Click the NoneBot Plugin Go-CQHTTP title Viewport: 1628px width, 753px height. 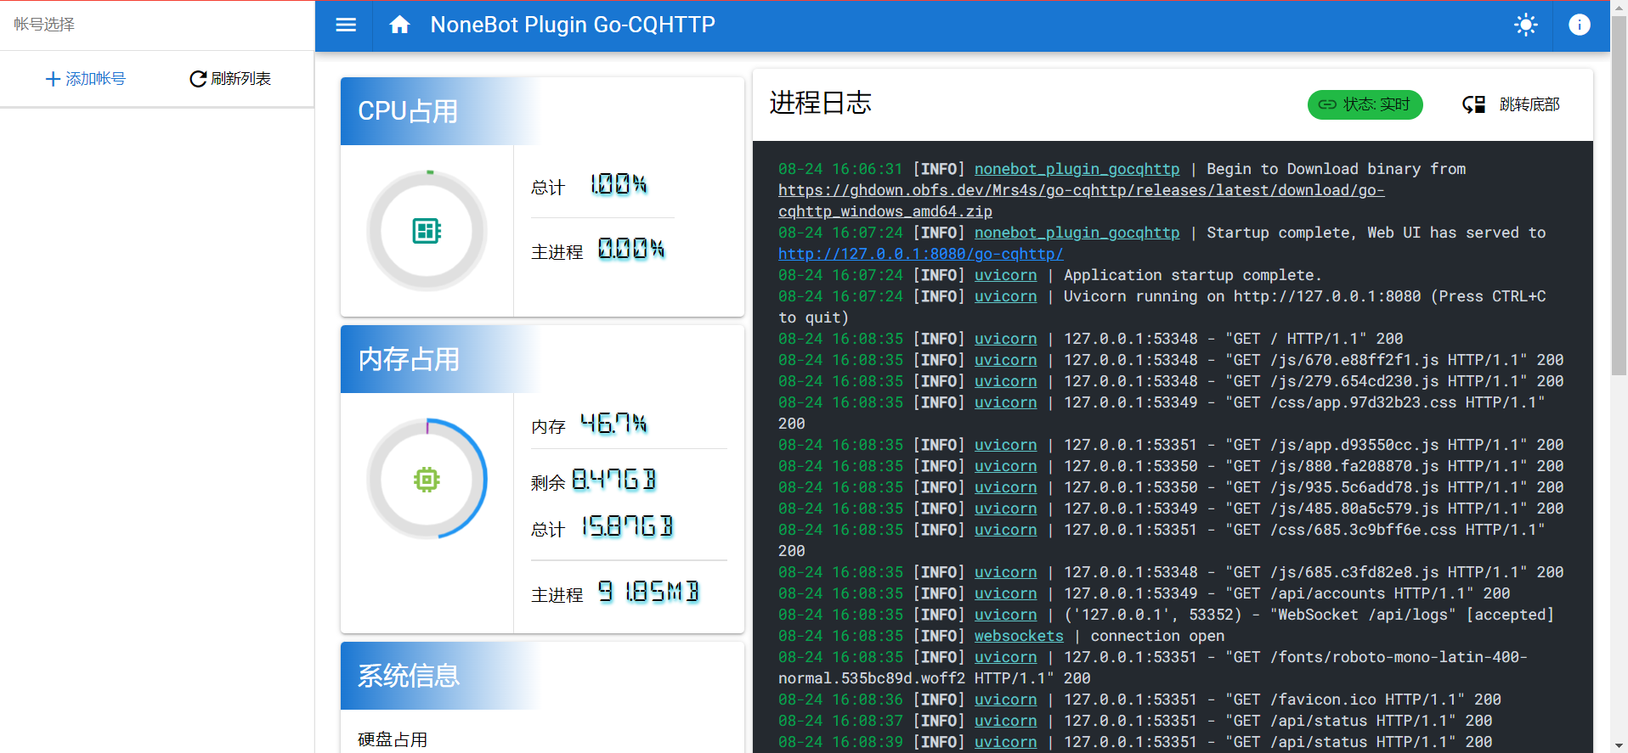[x=573, y=25]
